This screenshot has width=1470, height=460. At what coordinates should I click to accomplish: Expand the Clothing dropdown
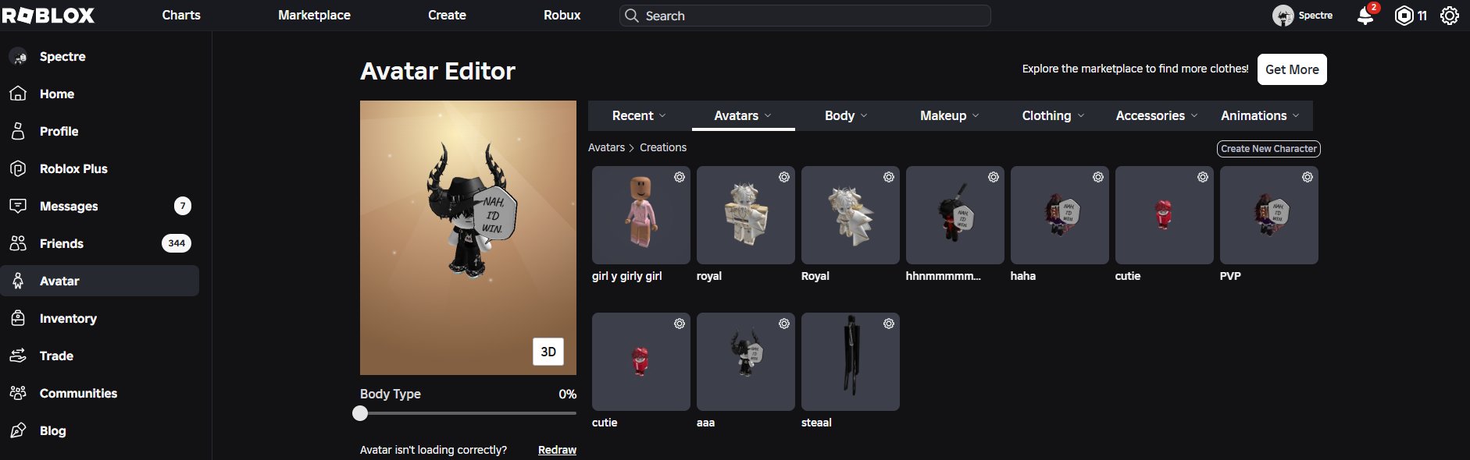pyautogui.click(x=1053, y=115)
